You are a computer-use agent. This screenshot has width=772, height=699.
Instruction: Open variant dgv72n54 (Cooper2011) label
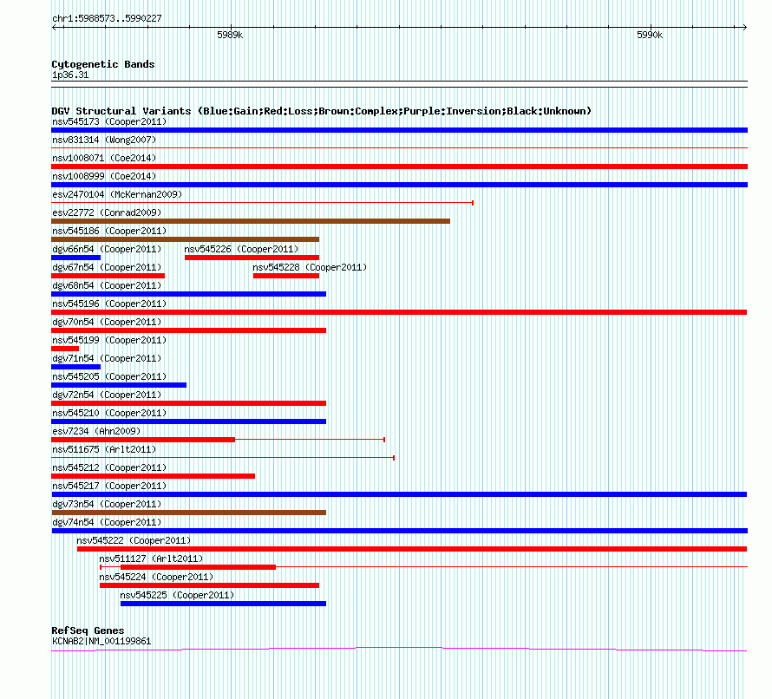(x=107, y=395)
